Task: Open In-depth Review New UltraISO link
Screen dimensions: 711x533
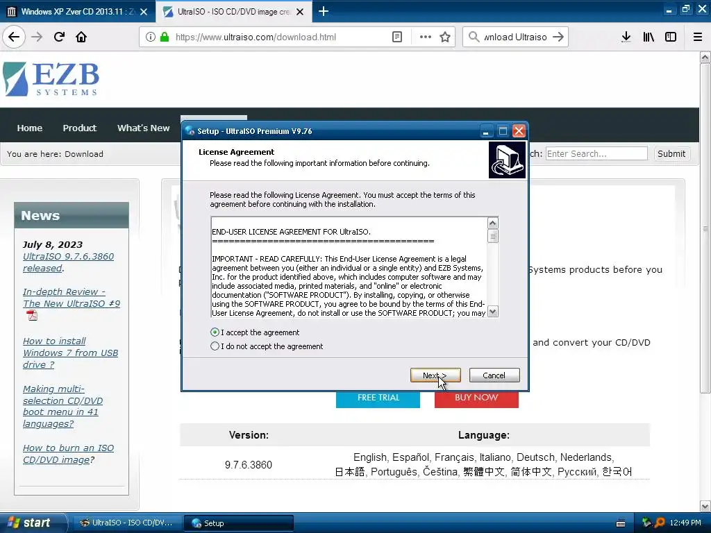Action: click(72, 298)
